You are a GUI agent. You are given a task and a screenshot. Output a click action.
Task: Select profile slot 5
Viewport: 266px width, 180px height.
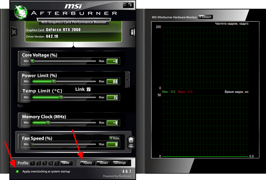pos(57,163)
